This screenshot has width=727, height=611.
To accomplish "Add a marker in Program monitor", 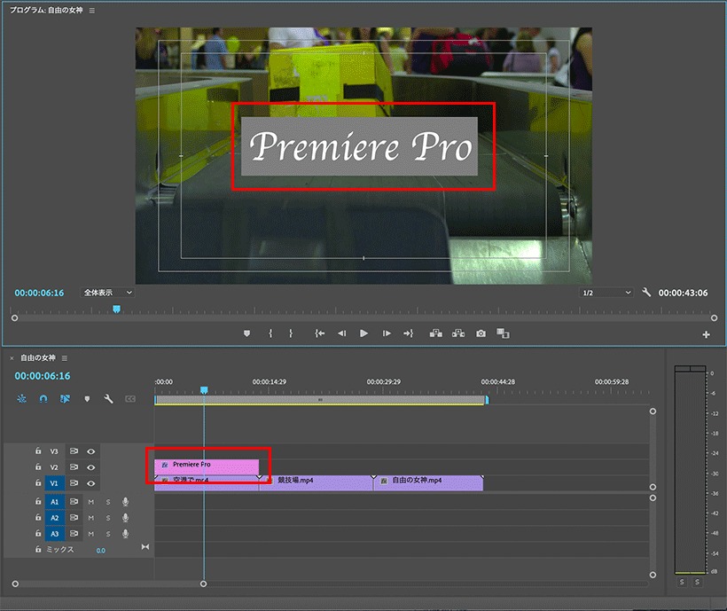I will (246, 333).
